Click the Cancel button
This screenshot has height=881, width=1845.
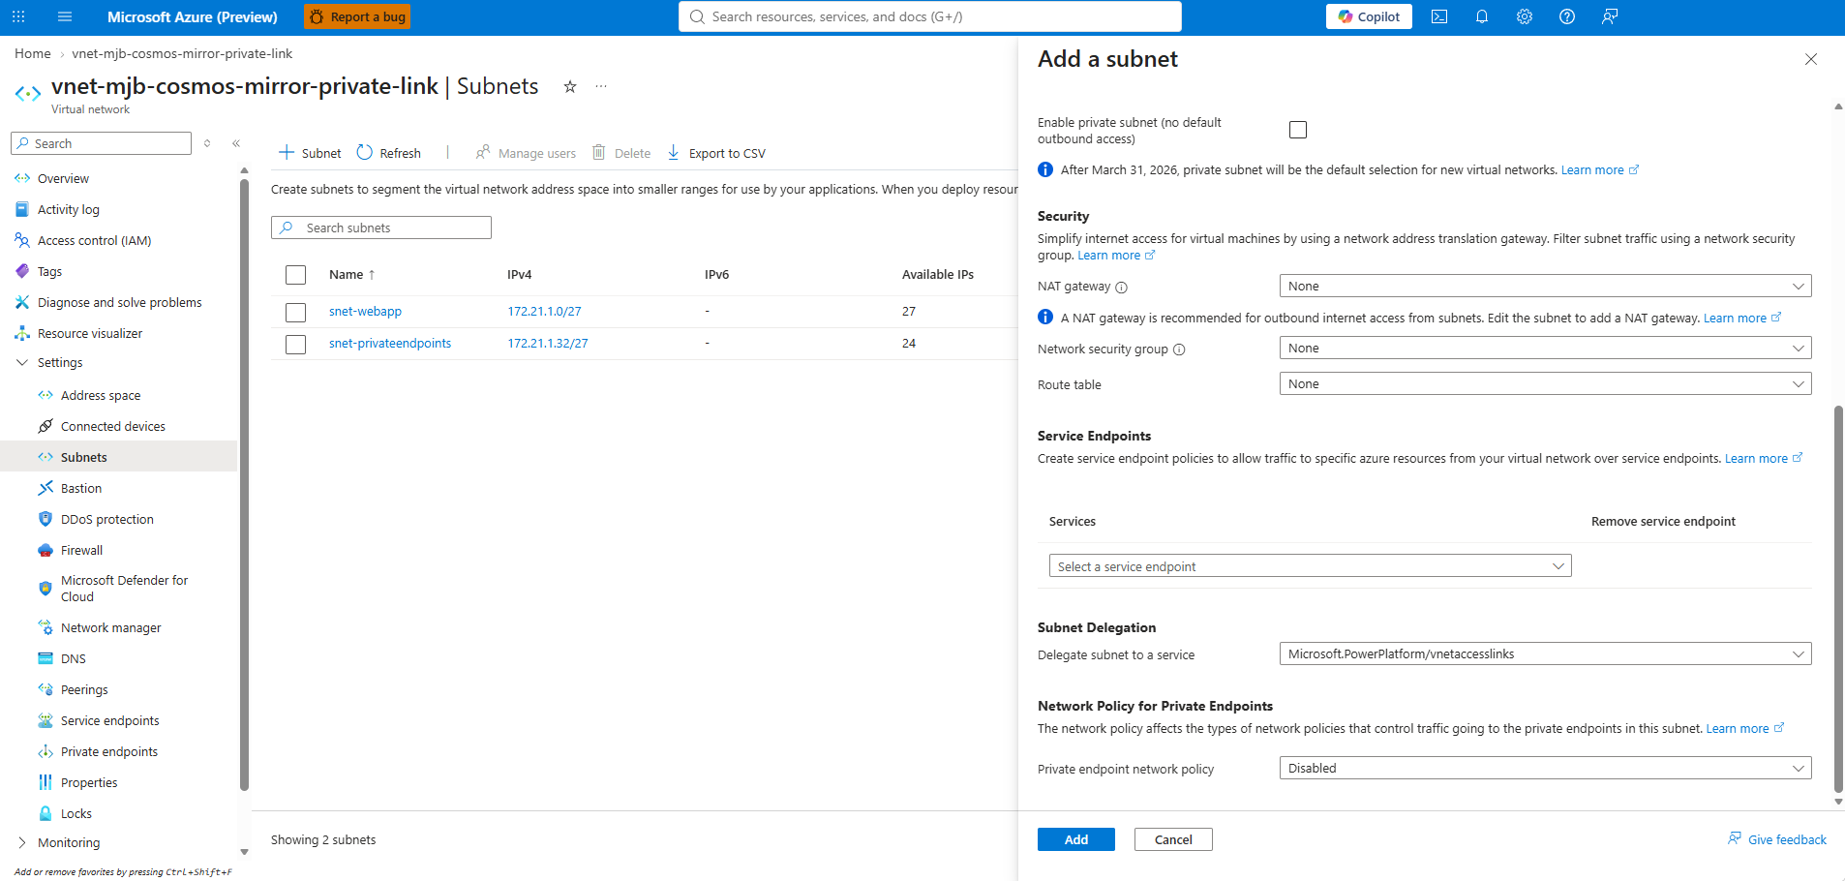click(1173, 839)
